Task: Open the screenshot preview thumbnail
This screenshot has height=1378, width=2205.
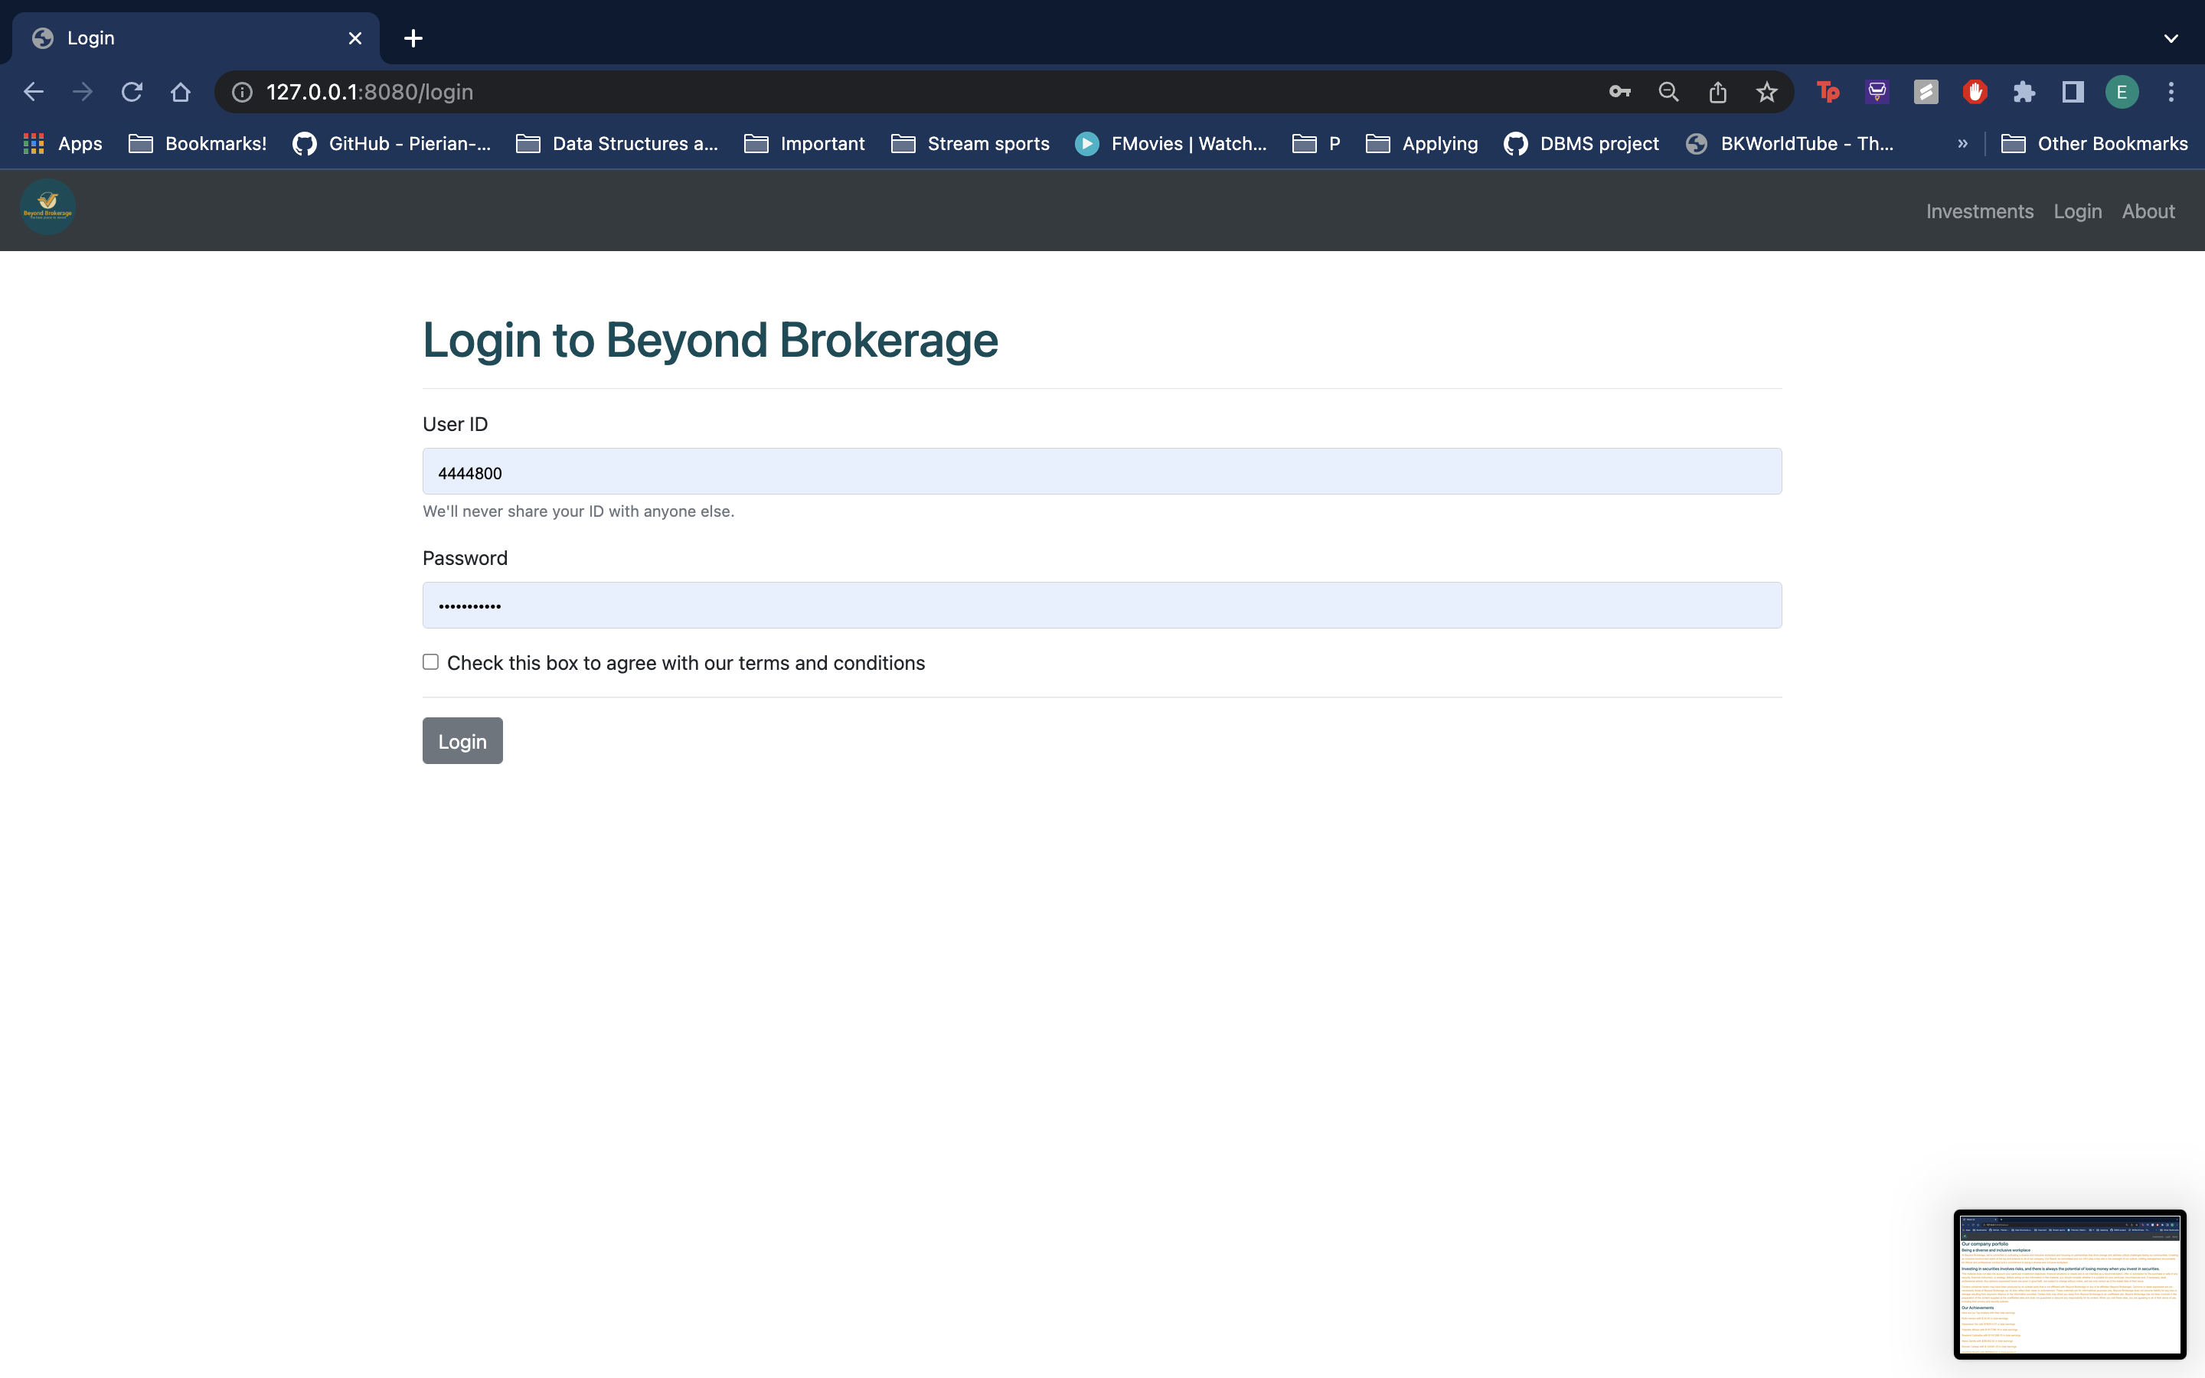Action: 2069,1284
